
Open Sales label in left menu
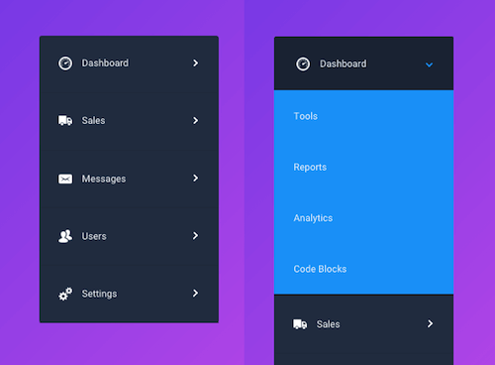point(93,121)
